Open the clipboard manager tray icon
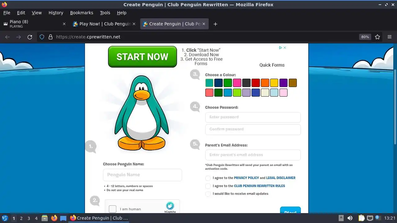This screenshot has width=397, height=223. (x=361, y=218)
